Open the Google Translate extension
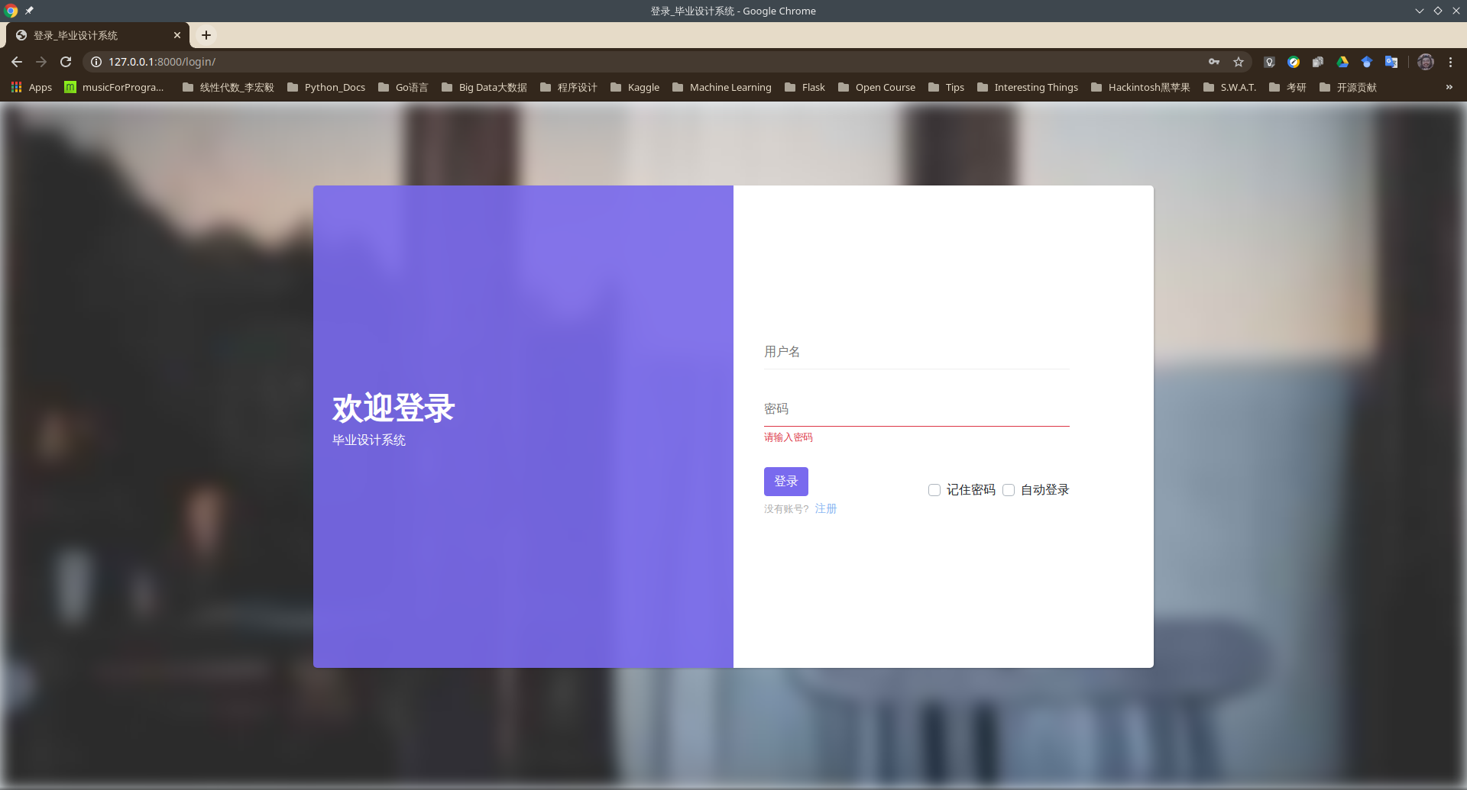 tap(1391, 62)
